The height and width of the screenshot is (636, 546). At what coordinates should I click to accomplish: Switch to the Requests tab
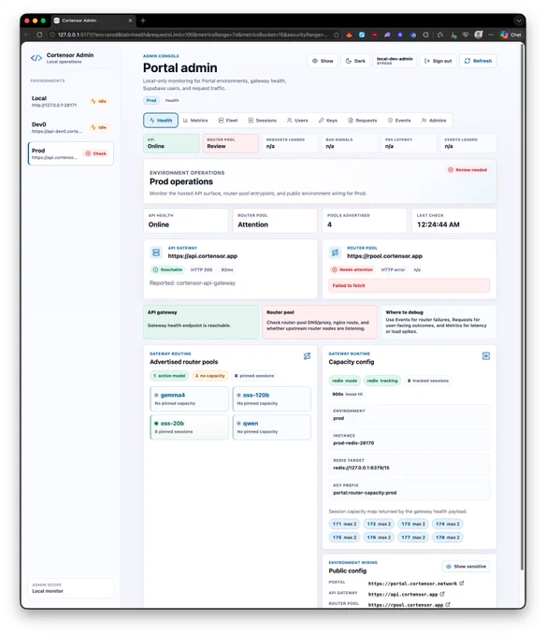363,121
